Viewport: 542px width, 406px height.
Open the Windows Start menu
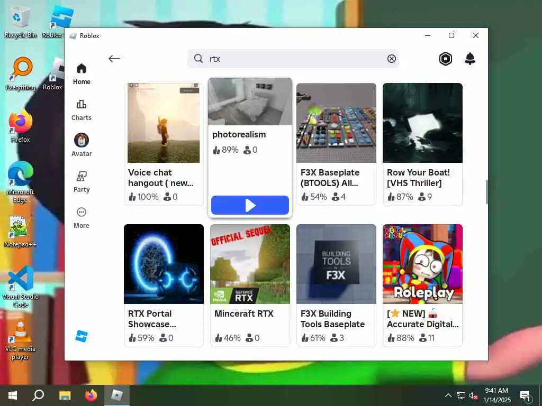tap(13, 395)
